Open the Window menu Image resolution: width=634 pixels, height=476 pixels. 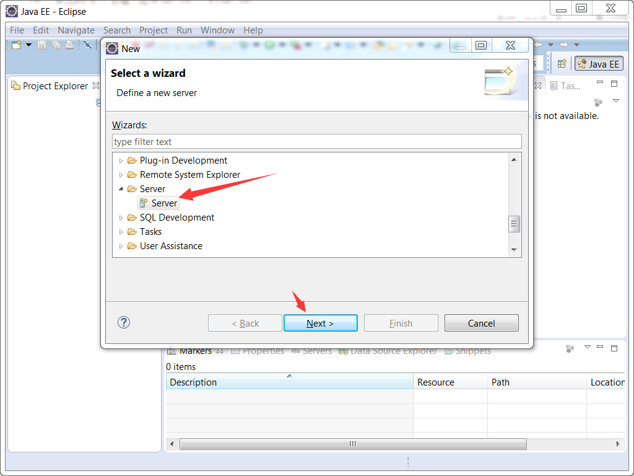pyautogui.click(x=217, y=30)
